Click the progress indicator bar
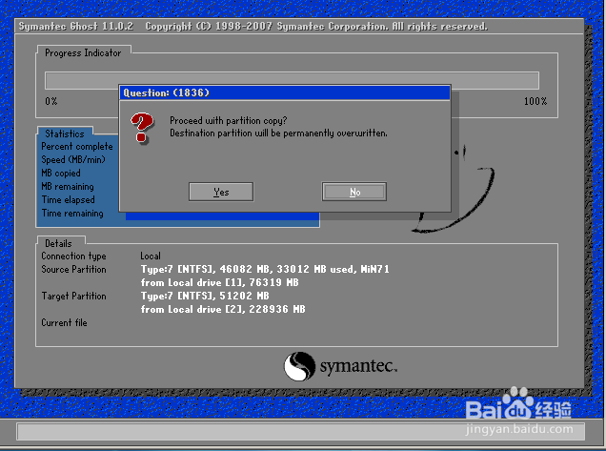This screenshot has height=451, width=606. [292, 80]
